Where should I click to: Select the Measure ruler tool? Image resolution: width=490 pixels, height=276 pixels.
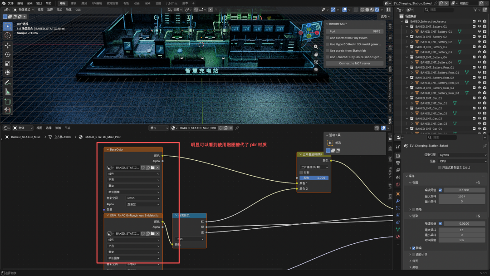8,92
